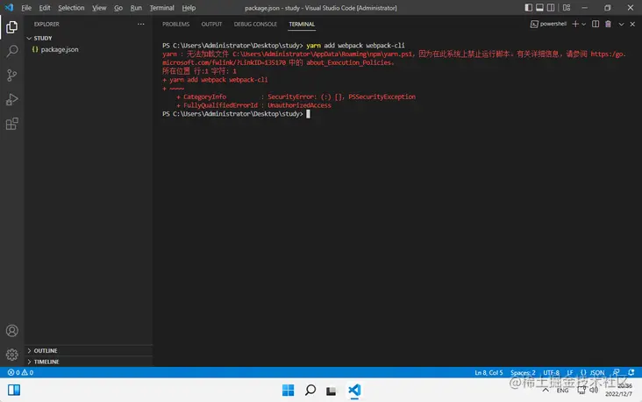642x402 pixels.
Task: Maximize panel size chevron
Action: coord(621,25)
